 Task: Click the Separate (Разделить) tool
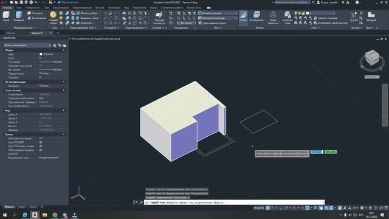[x=84, y=23]
